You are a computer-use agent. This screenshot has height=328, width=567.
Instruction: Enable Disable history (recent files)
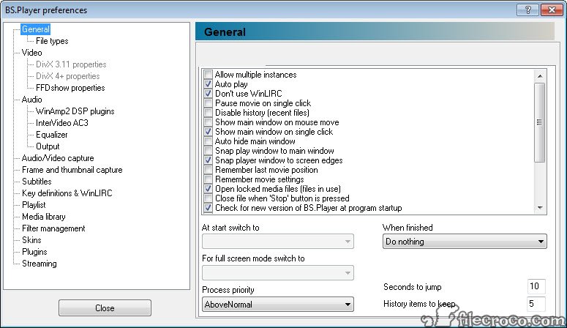(x=208, y=113)
